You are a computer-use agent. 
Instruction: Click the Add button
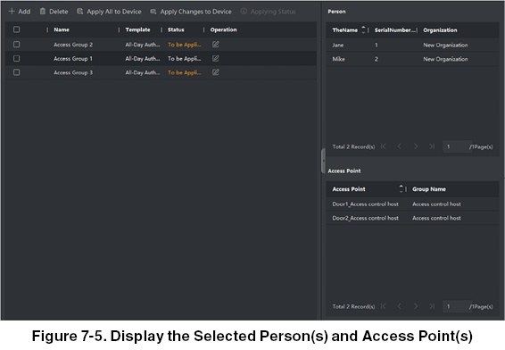tap(20, 12)
